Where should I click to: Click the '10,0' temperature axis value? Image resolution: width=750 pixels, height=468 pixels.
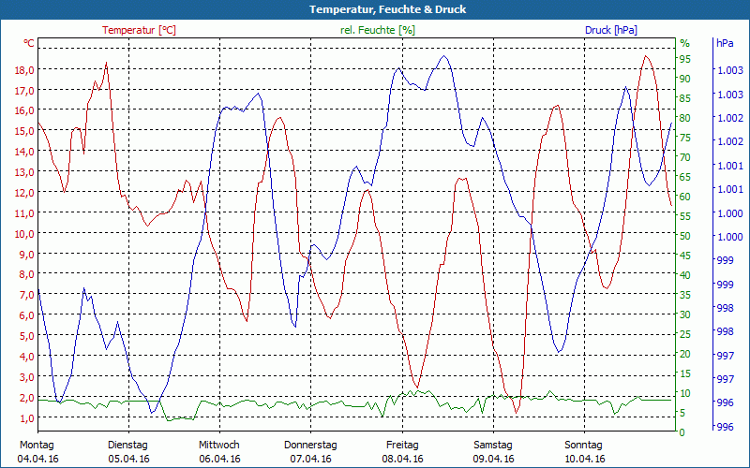24,233
